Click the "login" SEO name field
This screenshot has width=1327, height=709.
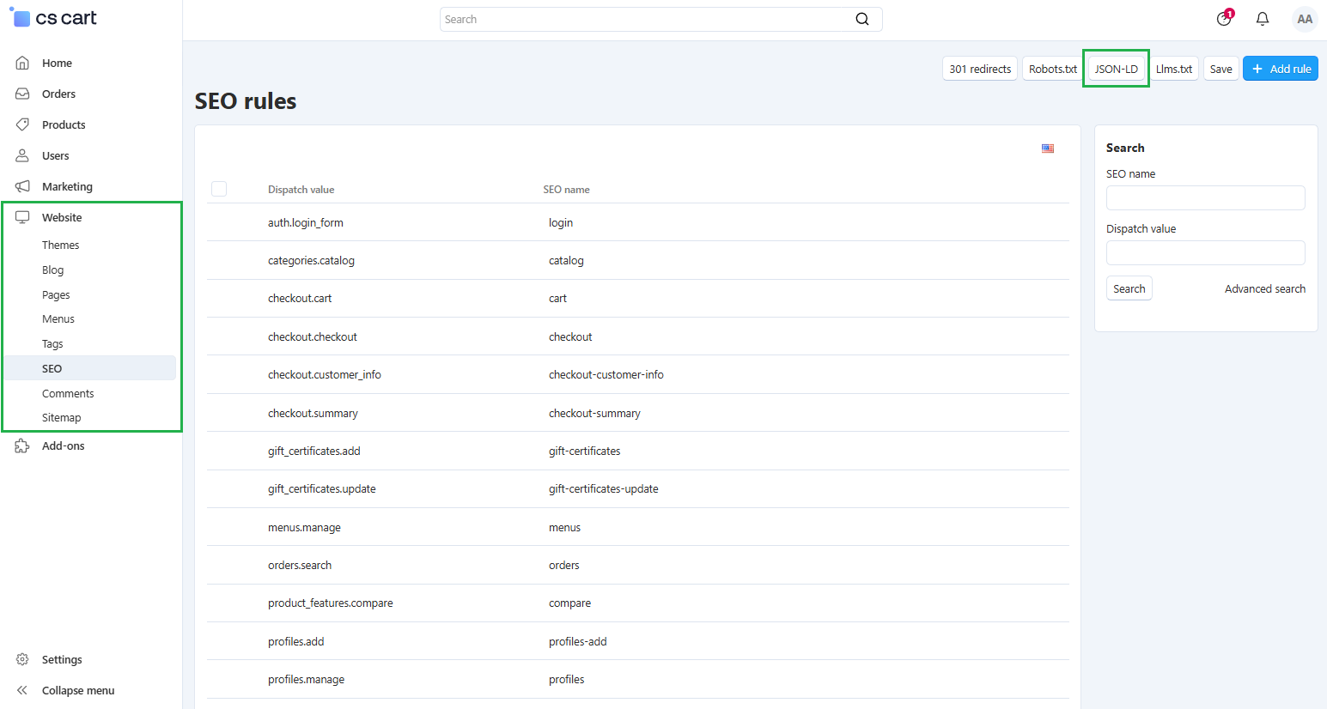(561, 222)
